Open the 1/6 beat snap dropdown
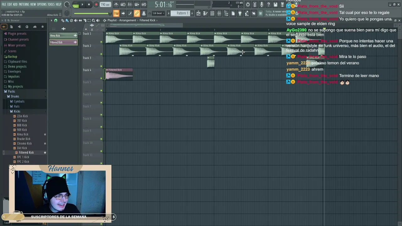The height and width of the screenshot is (226, 402). 158,13
